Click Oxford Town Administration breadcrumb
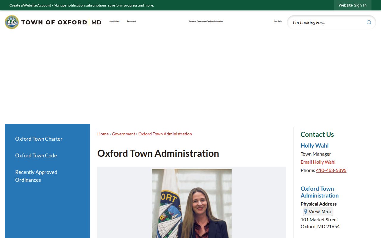Screen dimensions: 381x238 pos(165,134)
